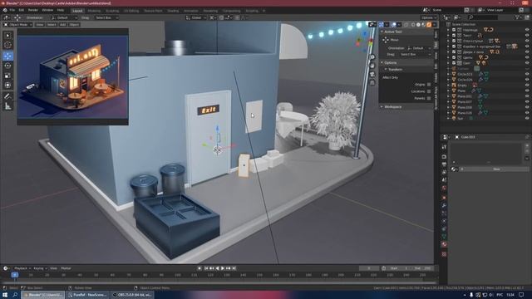Viewport: 532px width, 299px height.
Task: Activate the Transform tool
Action: coord(7,85)
